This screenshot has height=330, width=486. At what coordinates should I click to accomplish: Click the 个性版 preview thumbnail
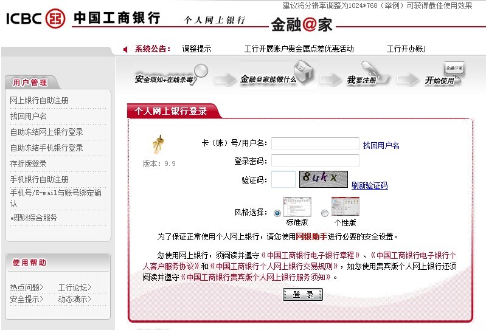345,207
